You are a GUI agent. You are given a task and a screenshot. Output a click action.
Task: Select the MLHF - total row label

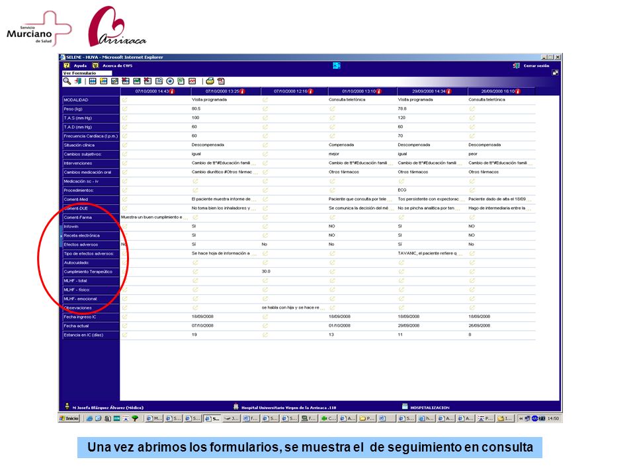[x=91, y=281]
